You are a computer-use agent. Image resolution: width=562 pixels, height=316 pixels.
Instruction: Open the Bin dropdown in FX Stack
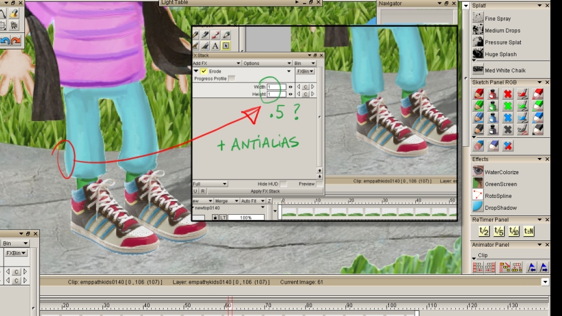(x=305, y=64)
